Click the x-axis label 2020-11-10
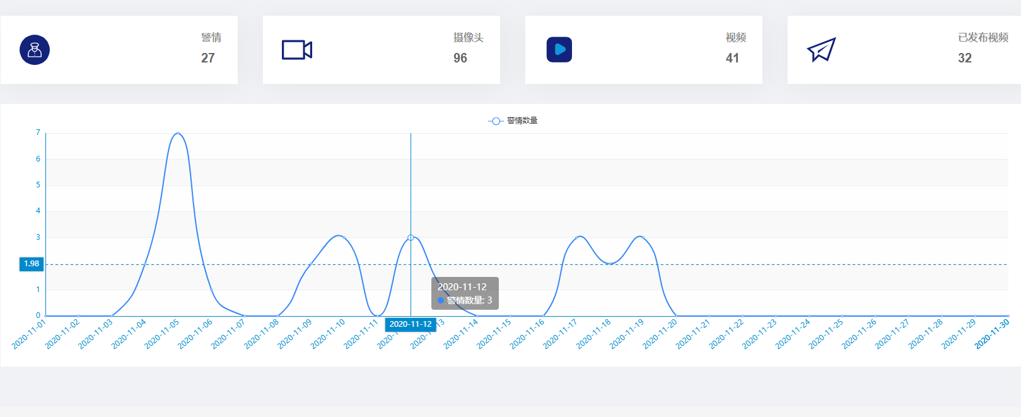This screenshot has height=417, width=1021. tap(329, 334)
